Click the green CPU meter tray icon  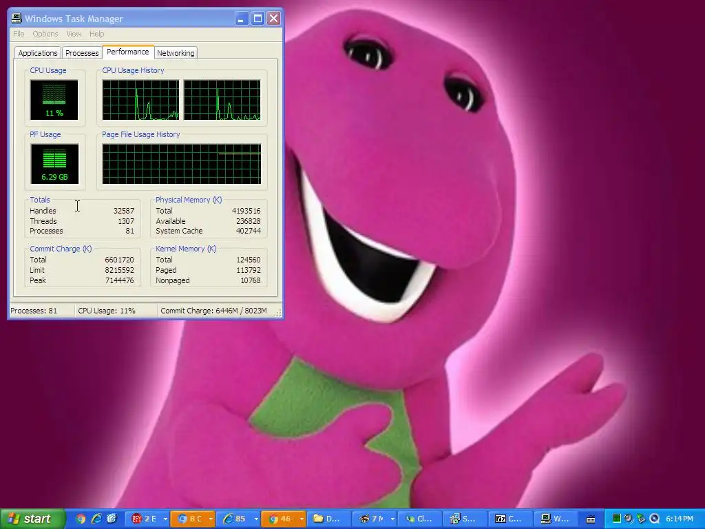(617, 519)
